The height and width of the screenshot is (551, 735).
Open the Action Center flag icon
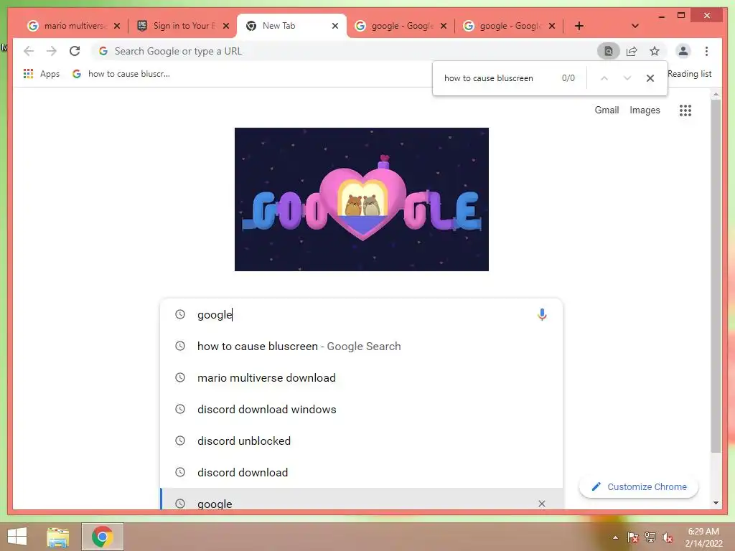click(632, 537)
